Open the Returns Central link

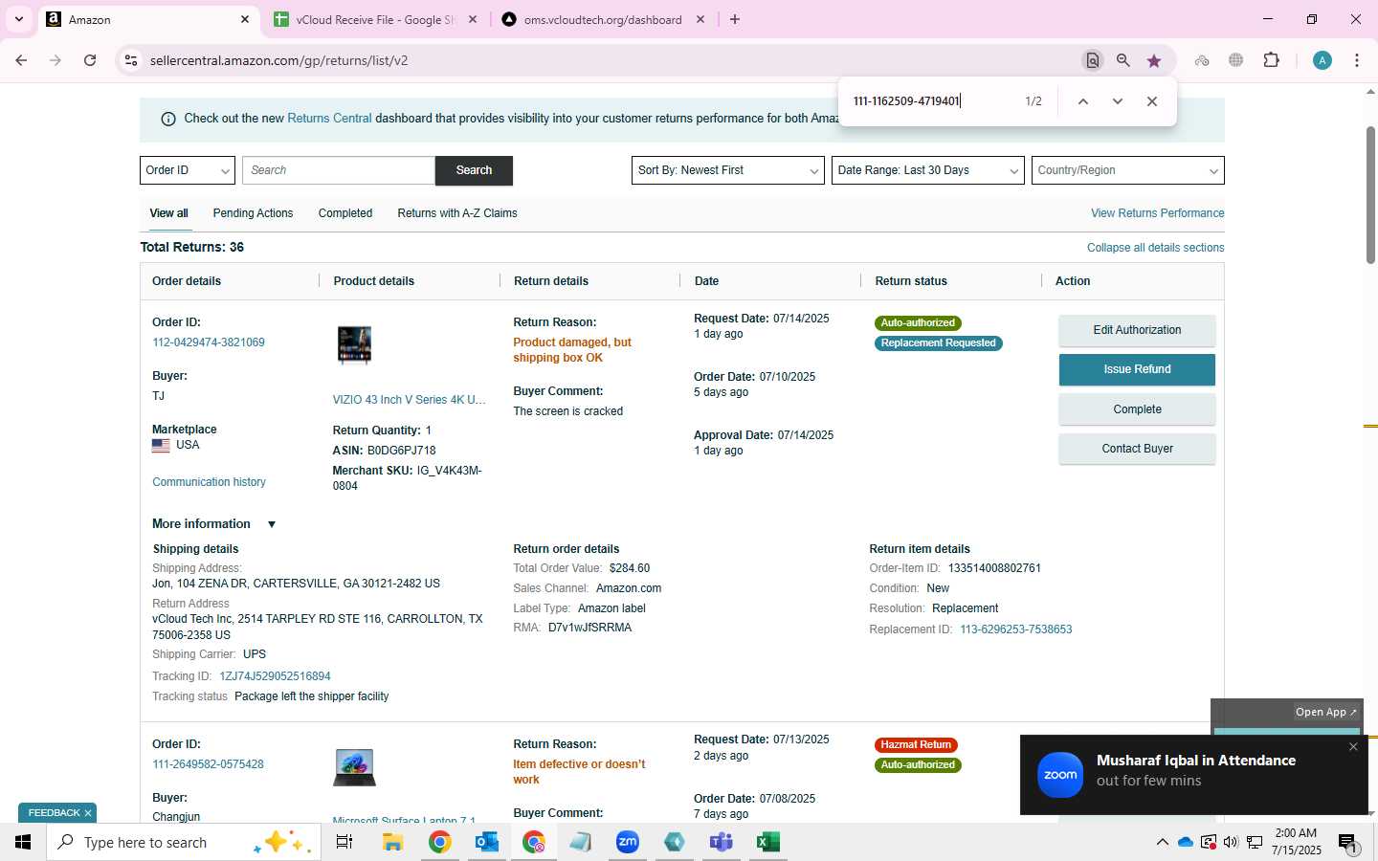point(329,119)
